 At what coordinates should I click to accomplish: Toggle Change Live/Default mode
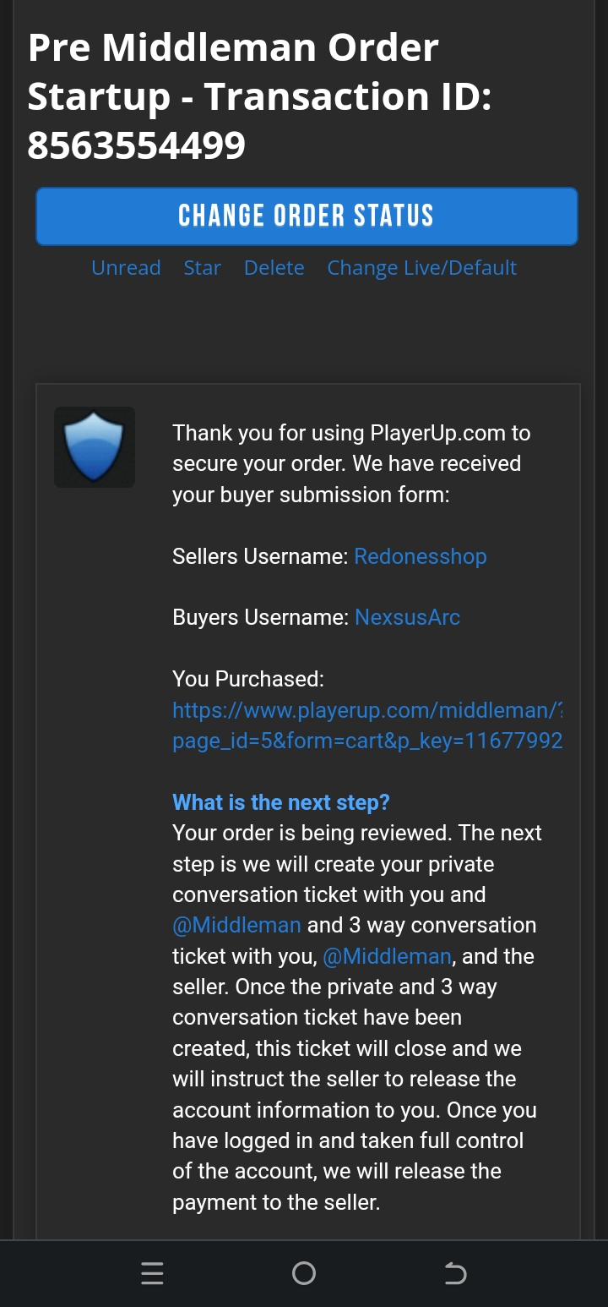click(421, 267)
